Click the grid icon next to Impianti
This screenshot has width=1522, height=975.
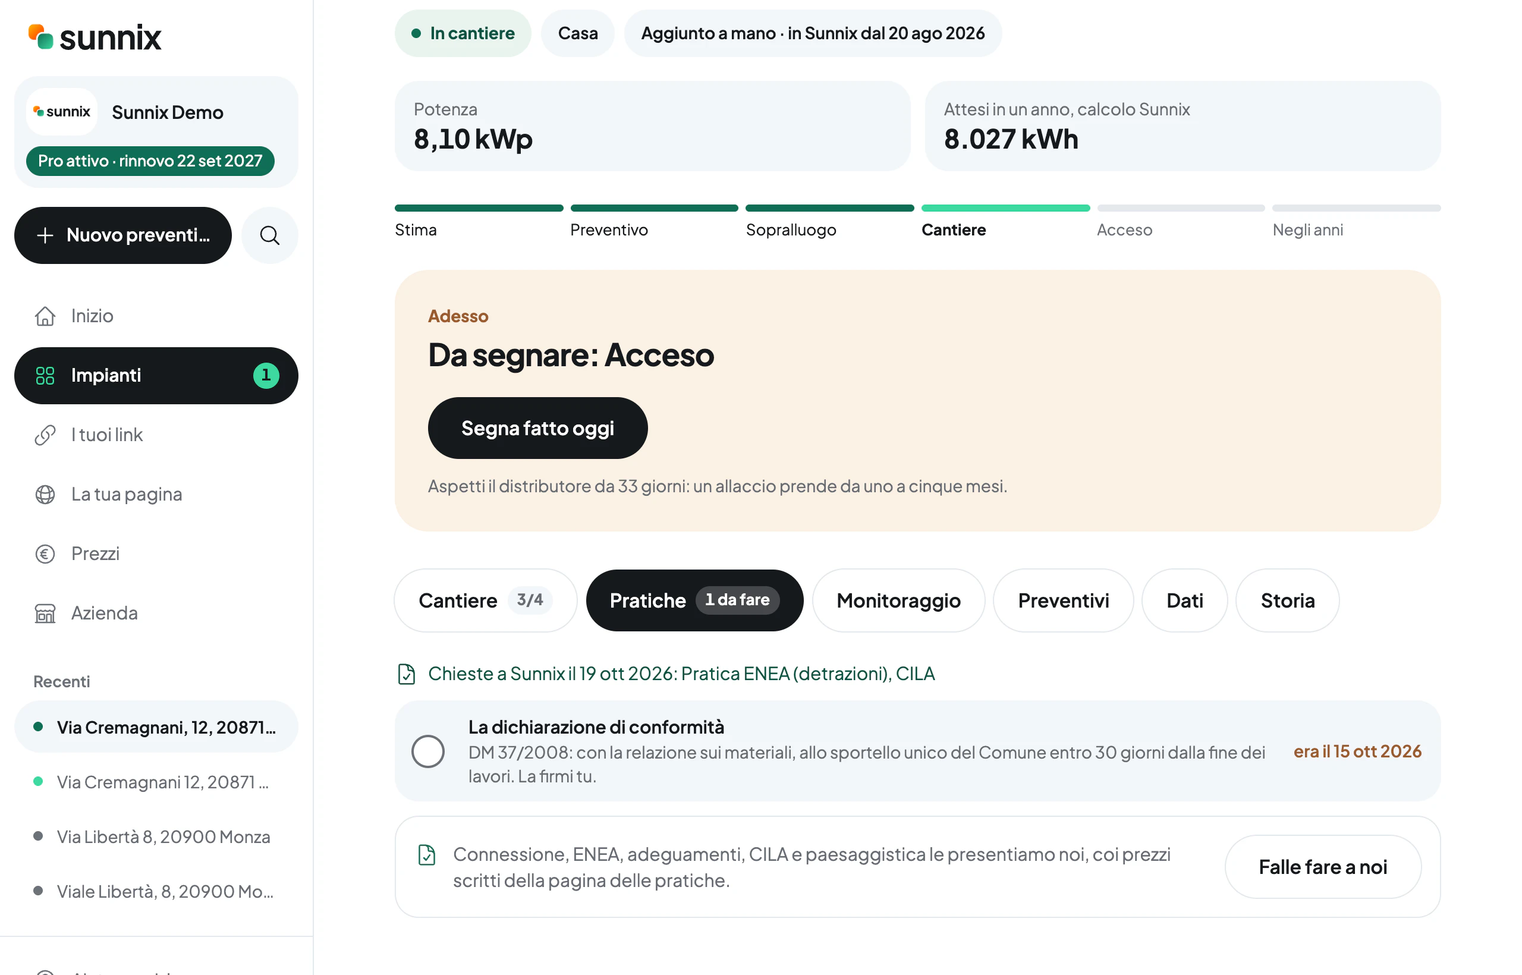tap(45, 376)
